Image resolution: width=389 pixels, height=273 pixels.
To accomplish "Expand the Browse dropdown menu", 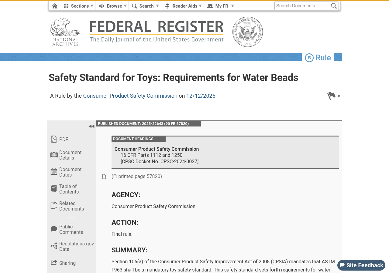I will (112, 6).
